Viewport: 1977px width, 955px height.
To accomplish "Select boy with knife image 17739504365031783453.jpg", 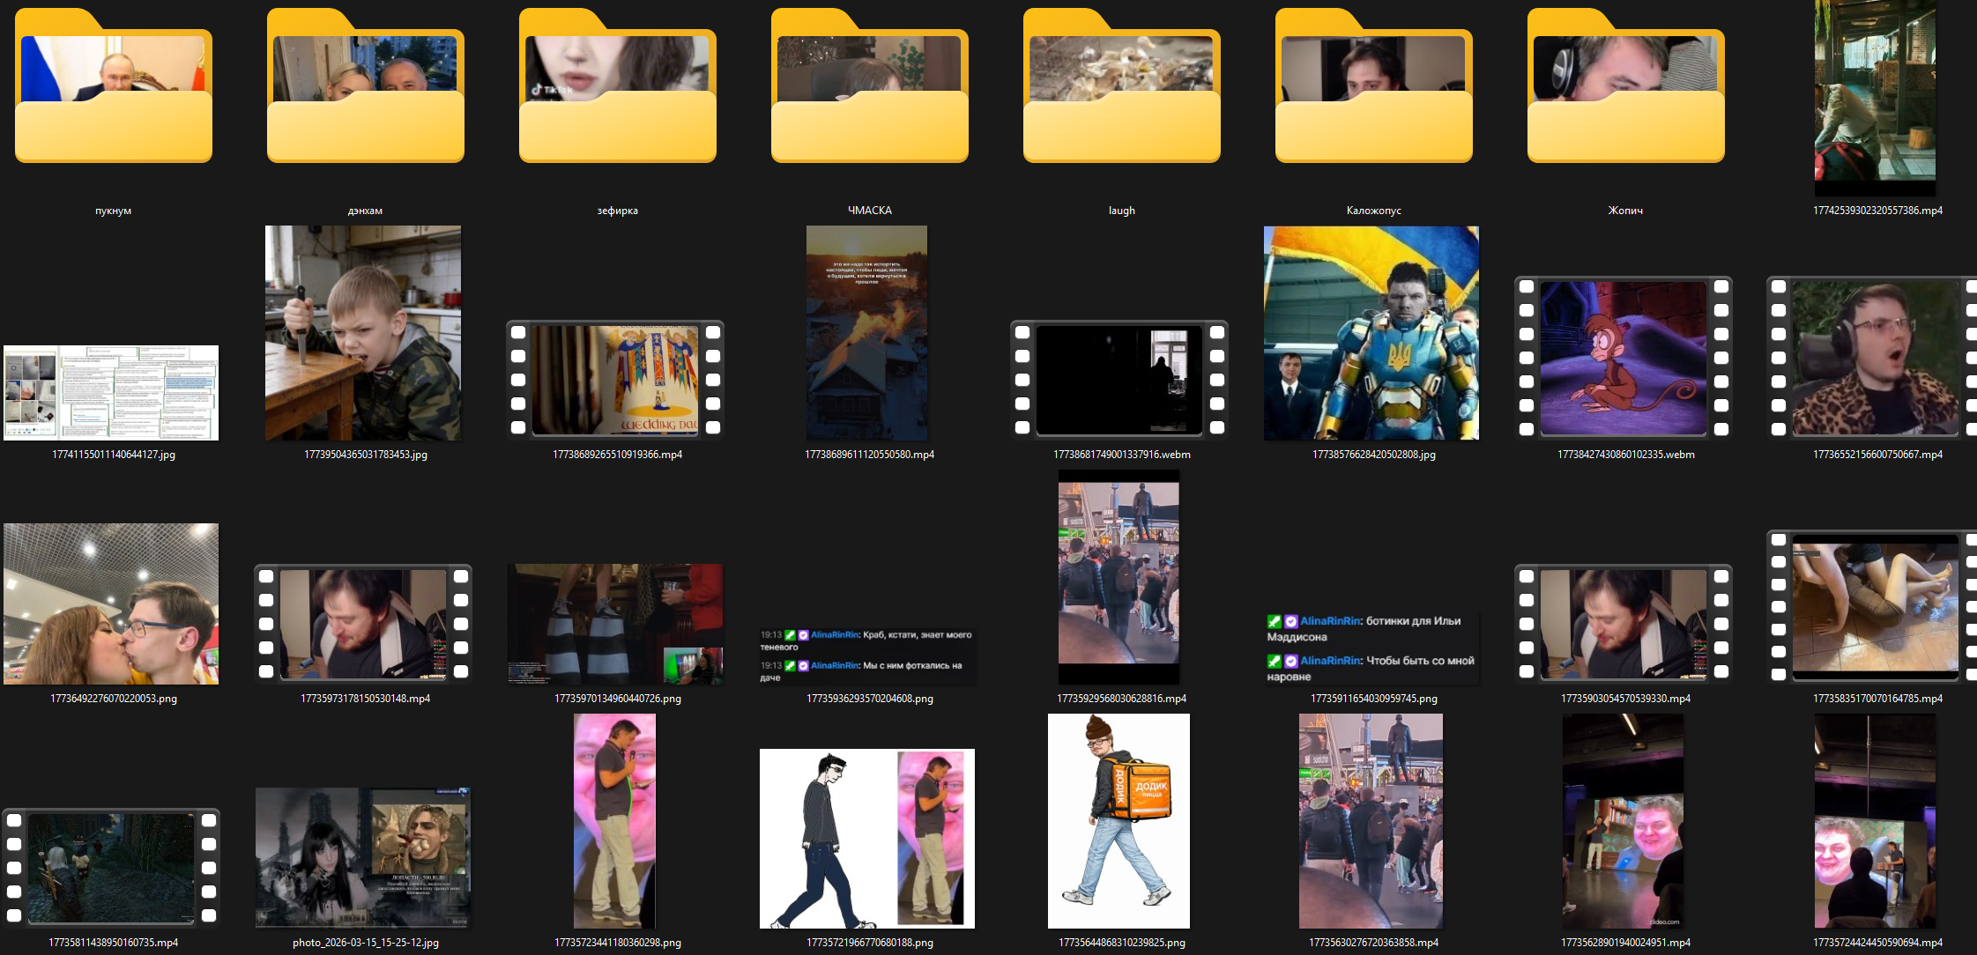I will (x=363, y=333).
